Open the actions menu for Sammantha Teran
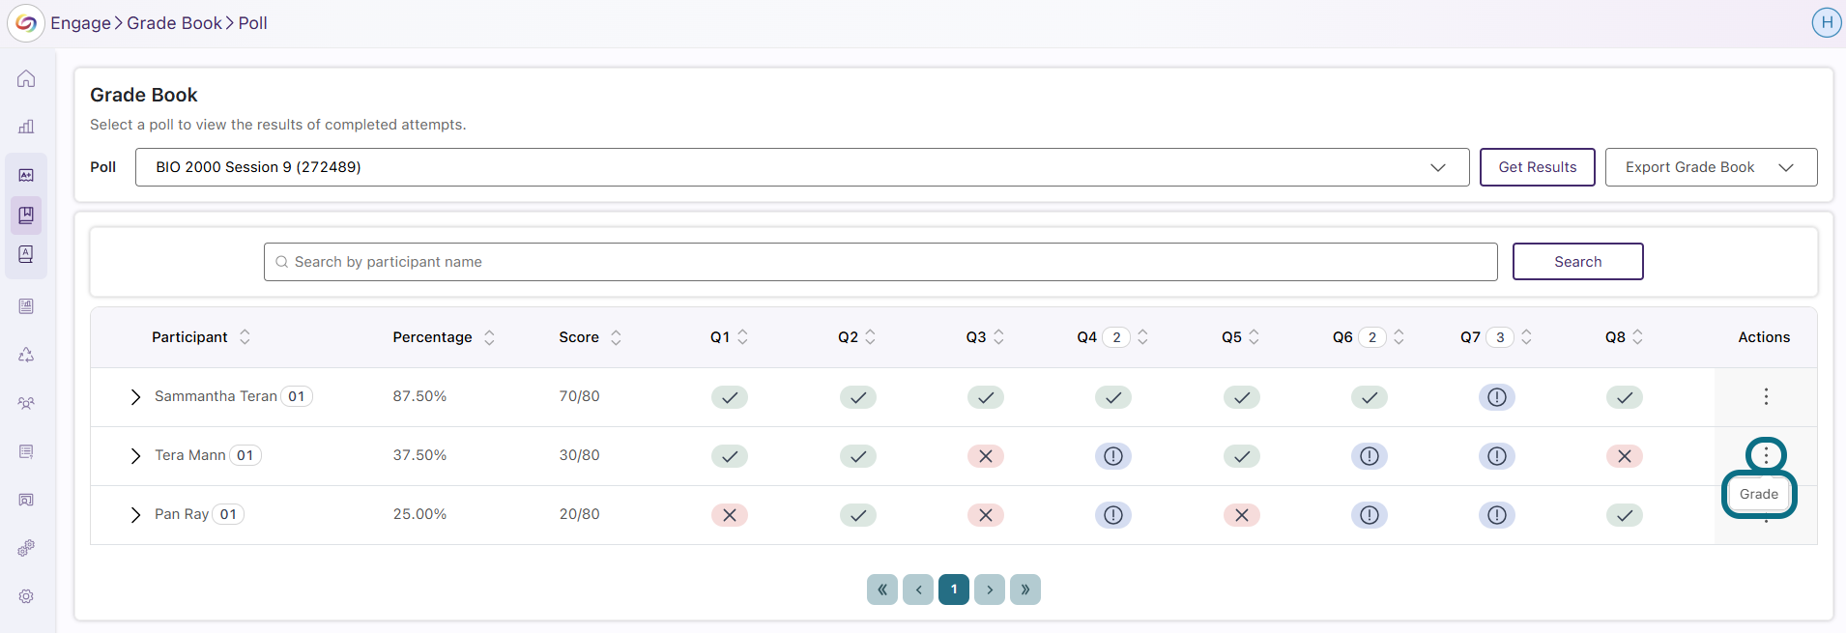 (1766, 396)
